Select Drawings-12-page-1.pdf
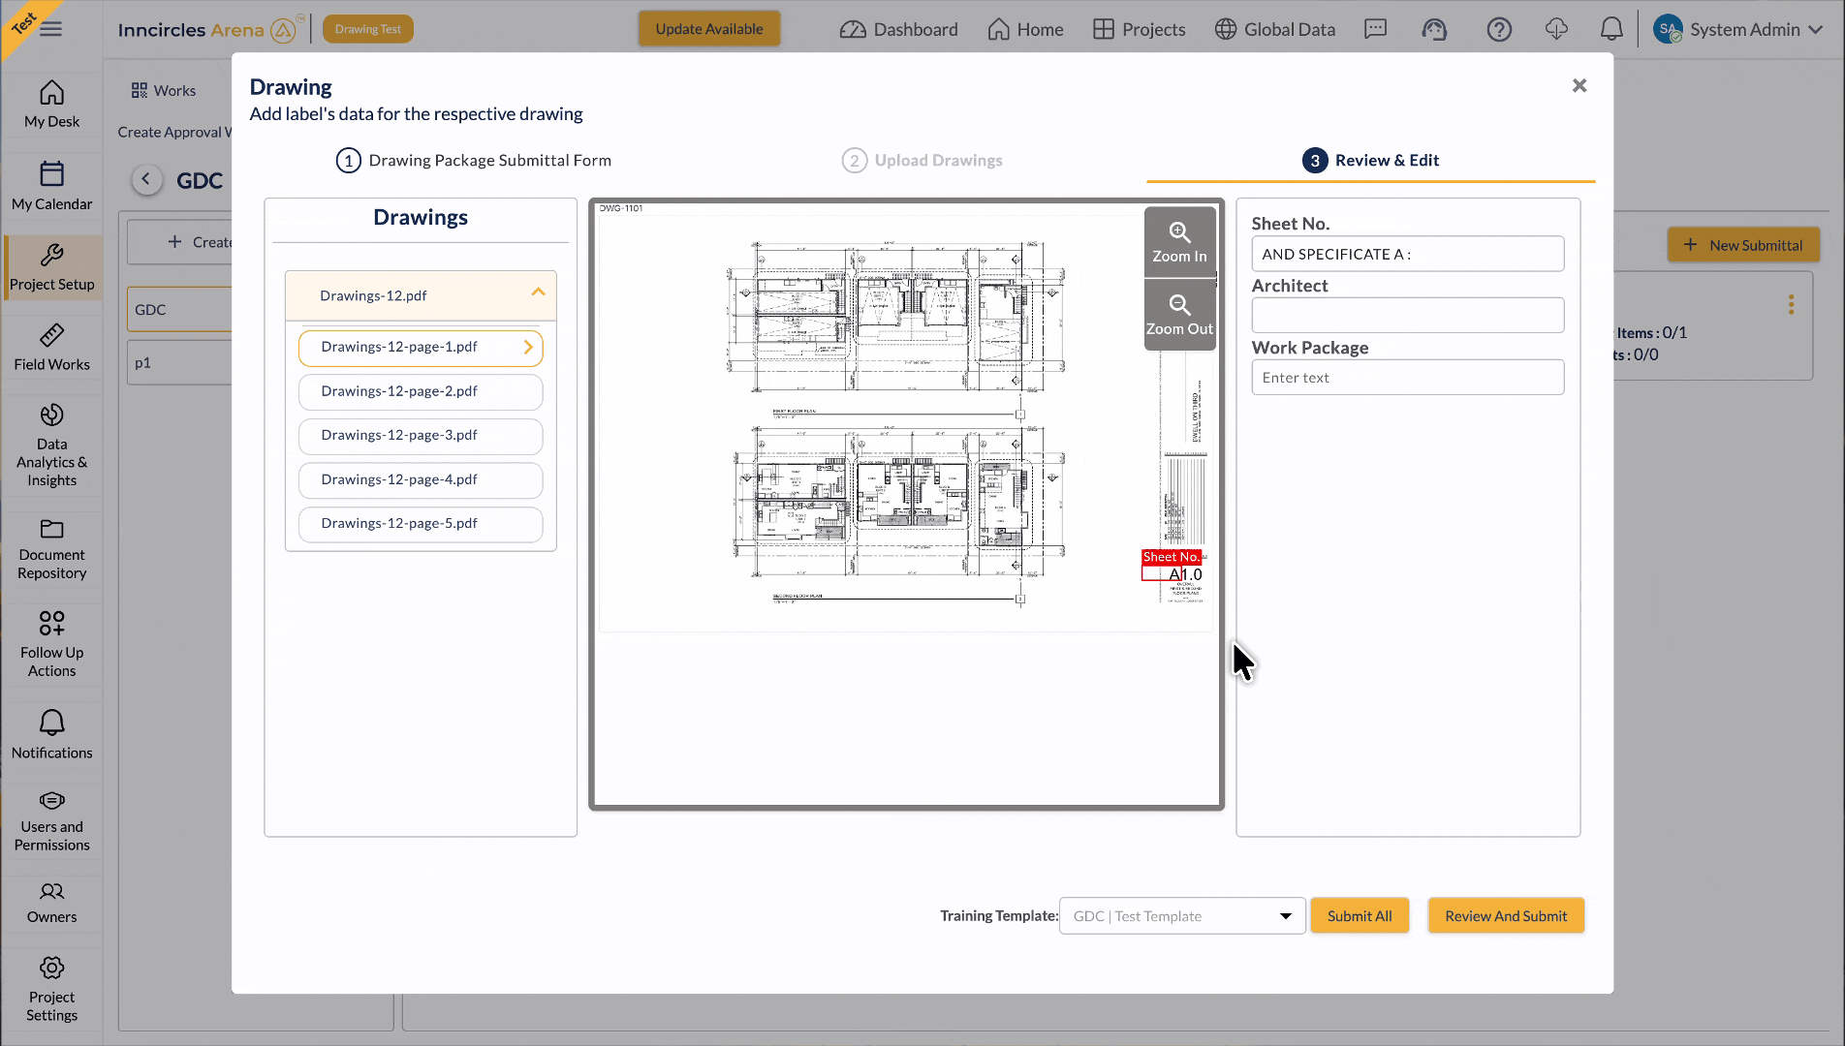This screenshot has height=1046, width=1845. click(x=421, y=348)
